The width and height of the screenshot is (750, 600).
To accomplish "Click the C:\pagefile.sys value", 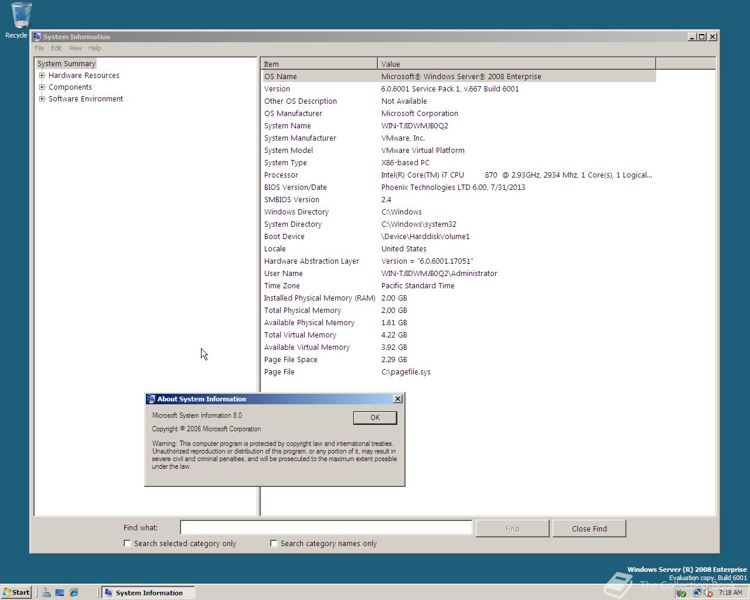I will coord(405,371).
